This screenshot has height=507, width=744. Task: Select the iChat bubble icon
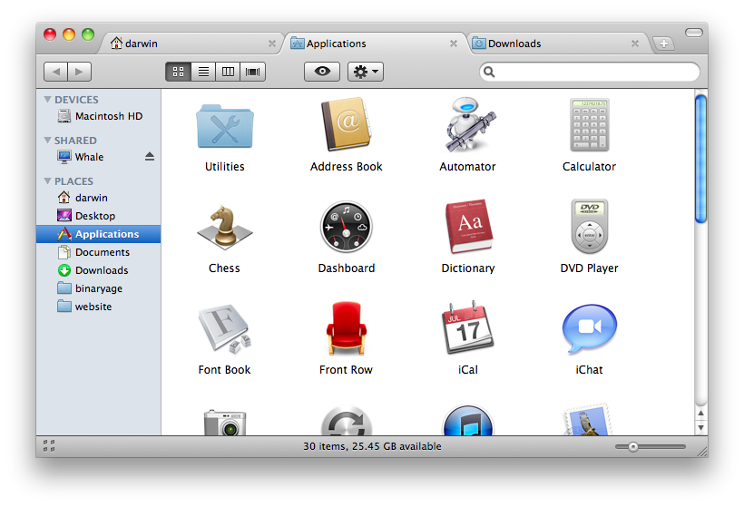(x=590, y=328)
